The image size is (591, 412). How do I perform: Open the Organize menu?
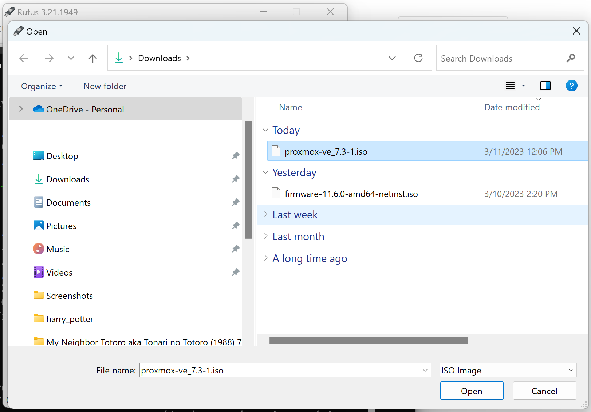point(42,86)
